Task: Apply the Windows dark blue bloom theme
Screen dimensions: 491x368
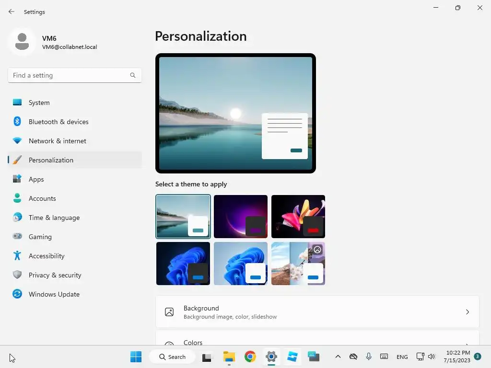Action: click(x=183, y=264)
